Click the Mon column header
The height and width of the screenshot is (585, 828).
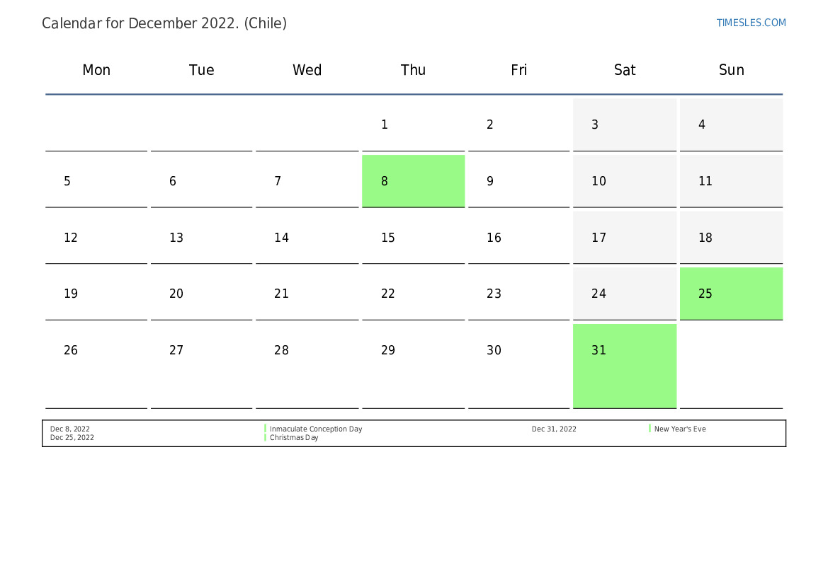coord(96,70)
